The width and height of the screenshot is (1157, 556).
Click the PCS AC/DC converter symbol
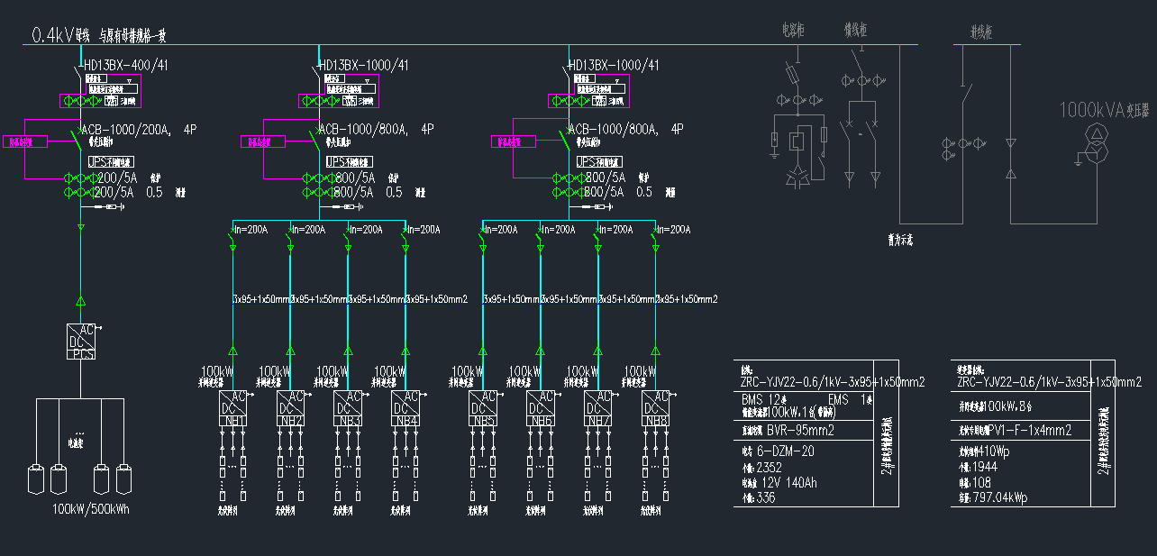(80, 342)
